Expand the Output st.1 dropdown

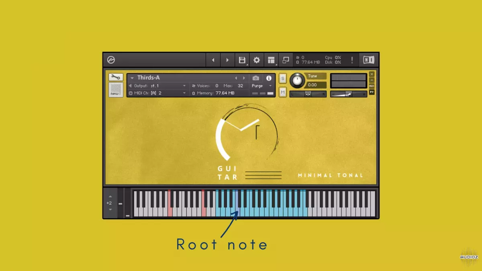click(x=184, y=86)
